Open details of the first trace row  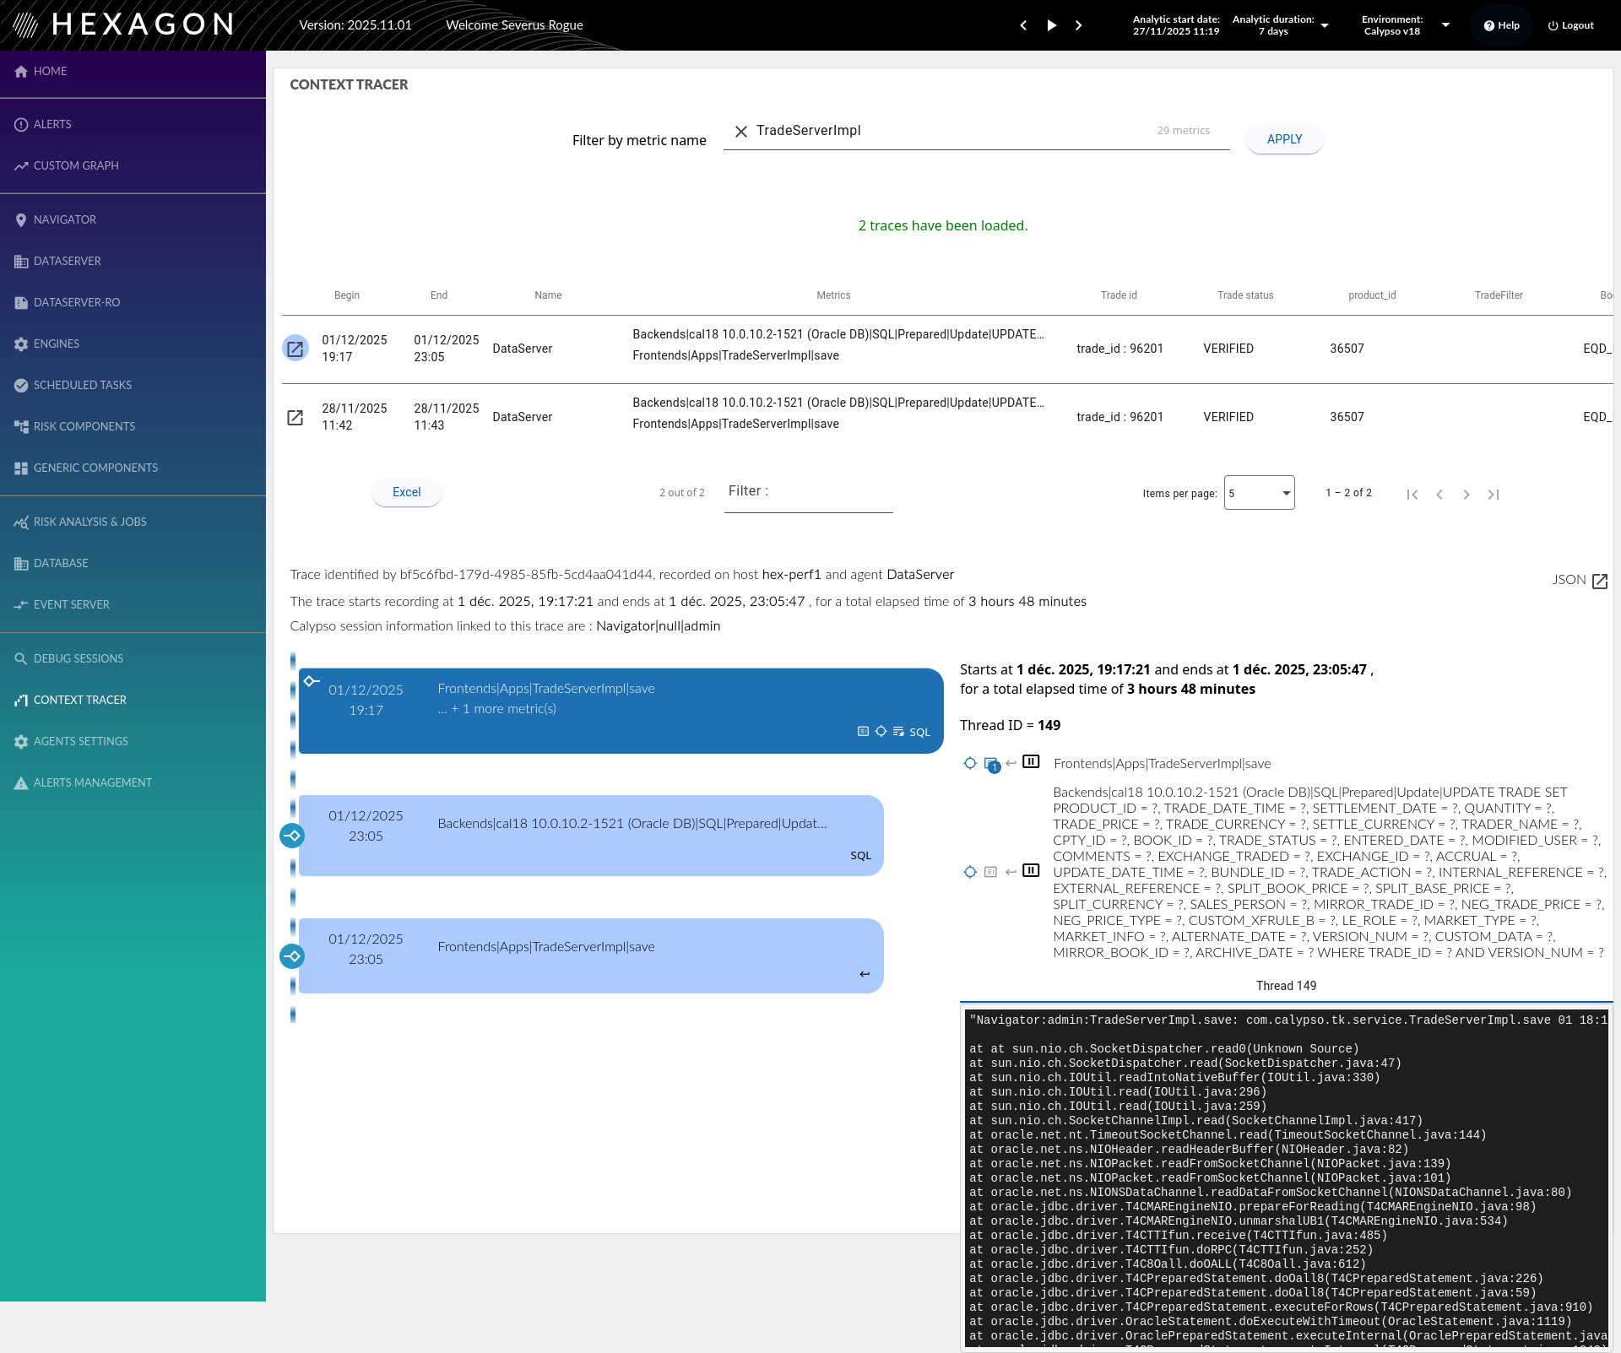(x=295, y=348)
